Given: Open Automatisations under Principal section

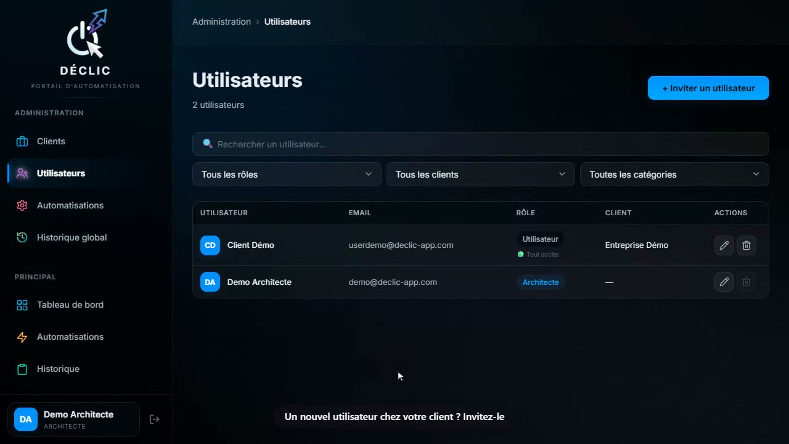Looking at the screenshot, I should point(86,337).
